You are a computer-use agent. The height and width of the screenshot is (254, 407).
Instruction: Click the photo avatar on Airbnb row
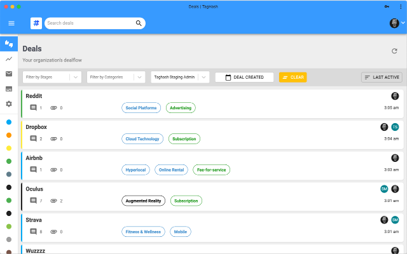coord(395,158)
